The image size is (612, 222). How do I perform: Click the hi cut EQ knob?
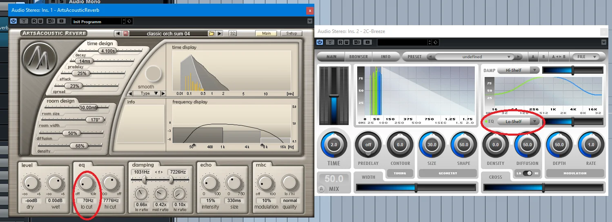pyautogui.click(x=110, y=183)
